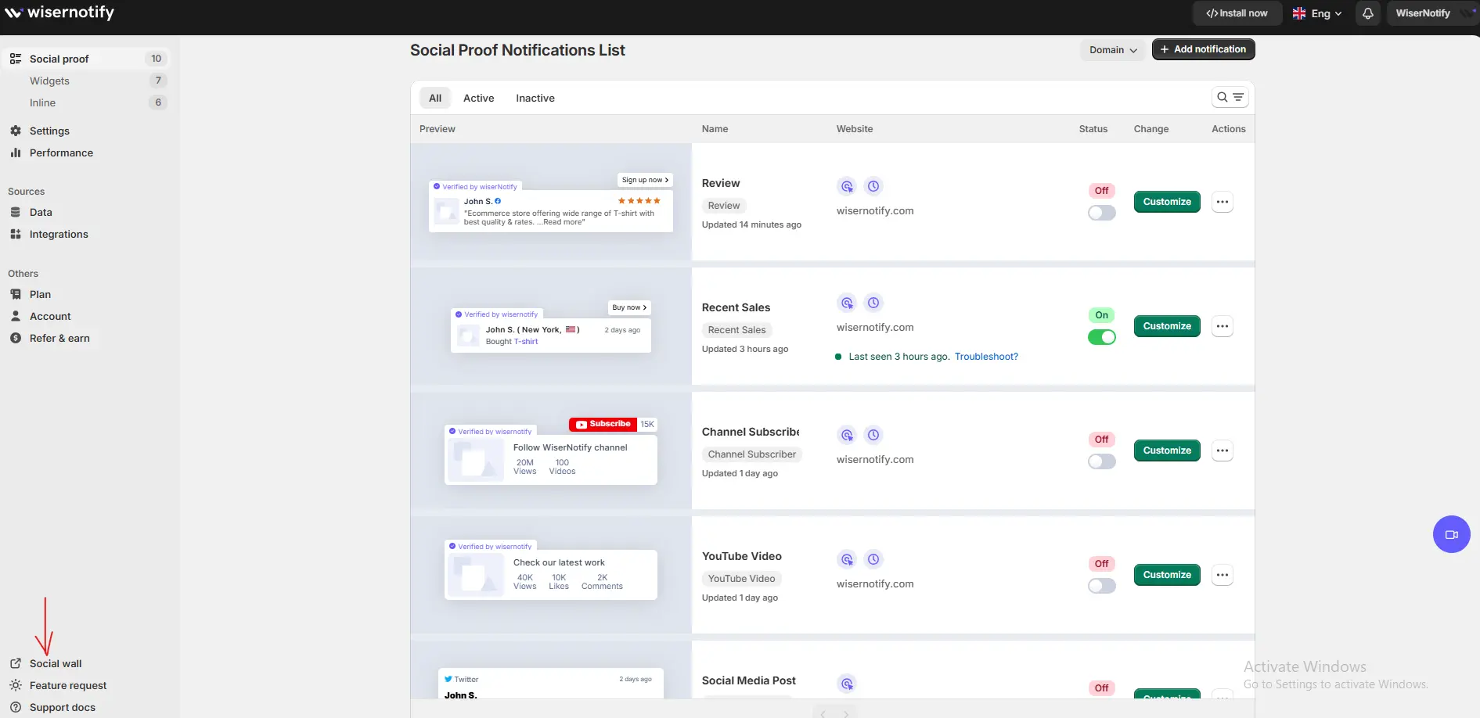Viewport: 1480px width, 718px height.
Task: Click the Recent Sales preview thumbnail
Action: coord(551,326)
